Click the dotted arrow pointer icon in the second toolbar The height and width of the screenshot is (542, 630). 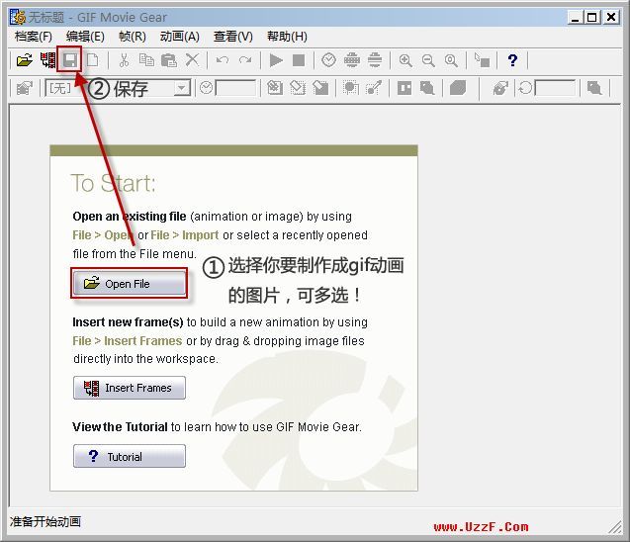click(x=374, y=88)
